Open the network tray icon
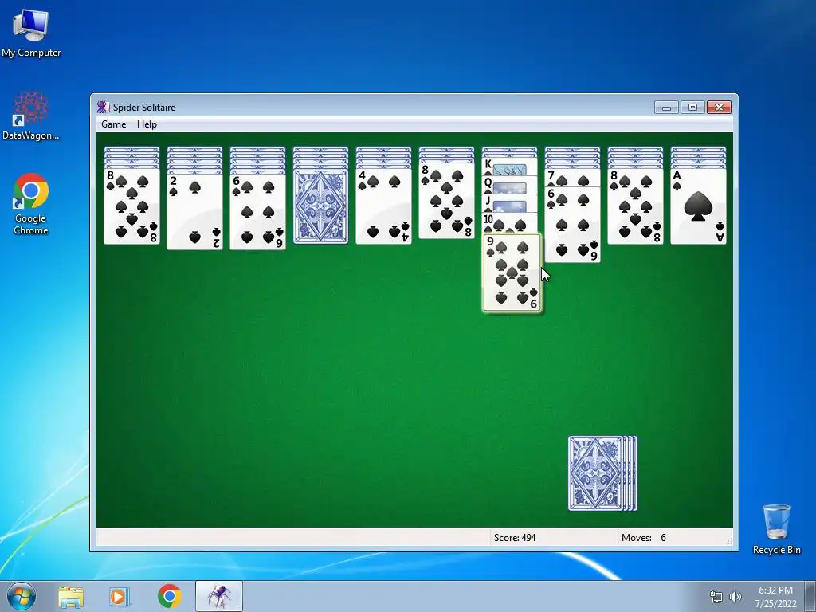Viewport: 816px width, 612px height. click(716, 597)
